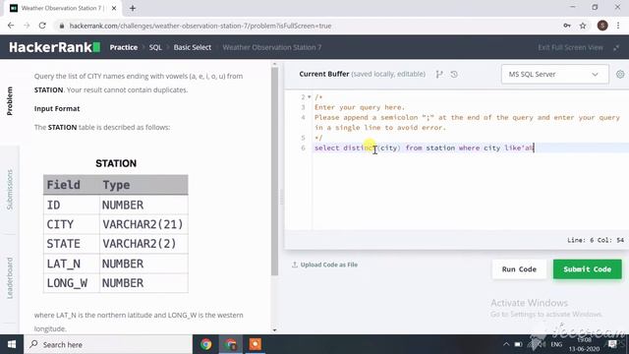The height and width of the screenshot is (354, 629).
Task: Click the STATE field cell
Action: (x=72, y=244)
